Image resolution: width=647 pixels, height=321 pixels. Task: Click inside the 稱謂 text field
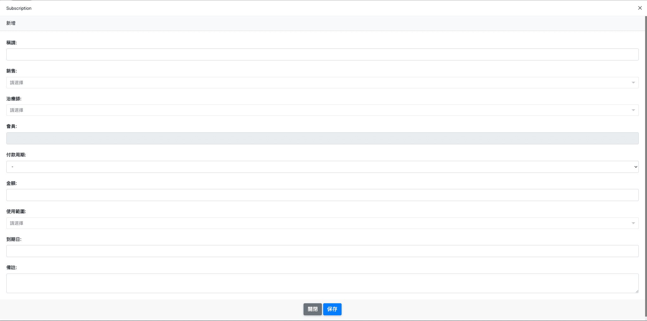coord(317,54)
